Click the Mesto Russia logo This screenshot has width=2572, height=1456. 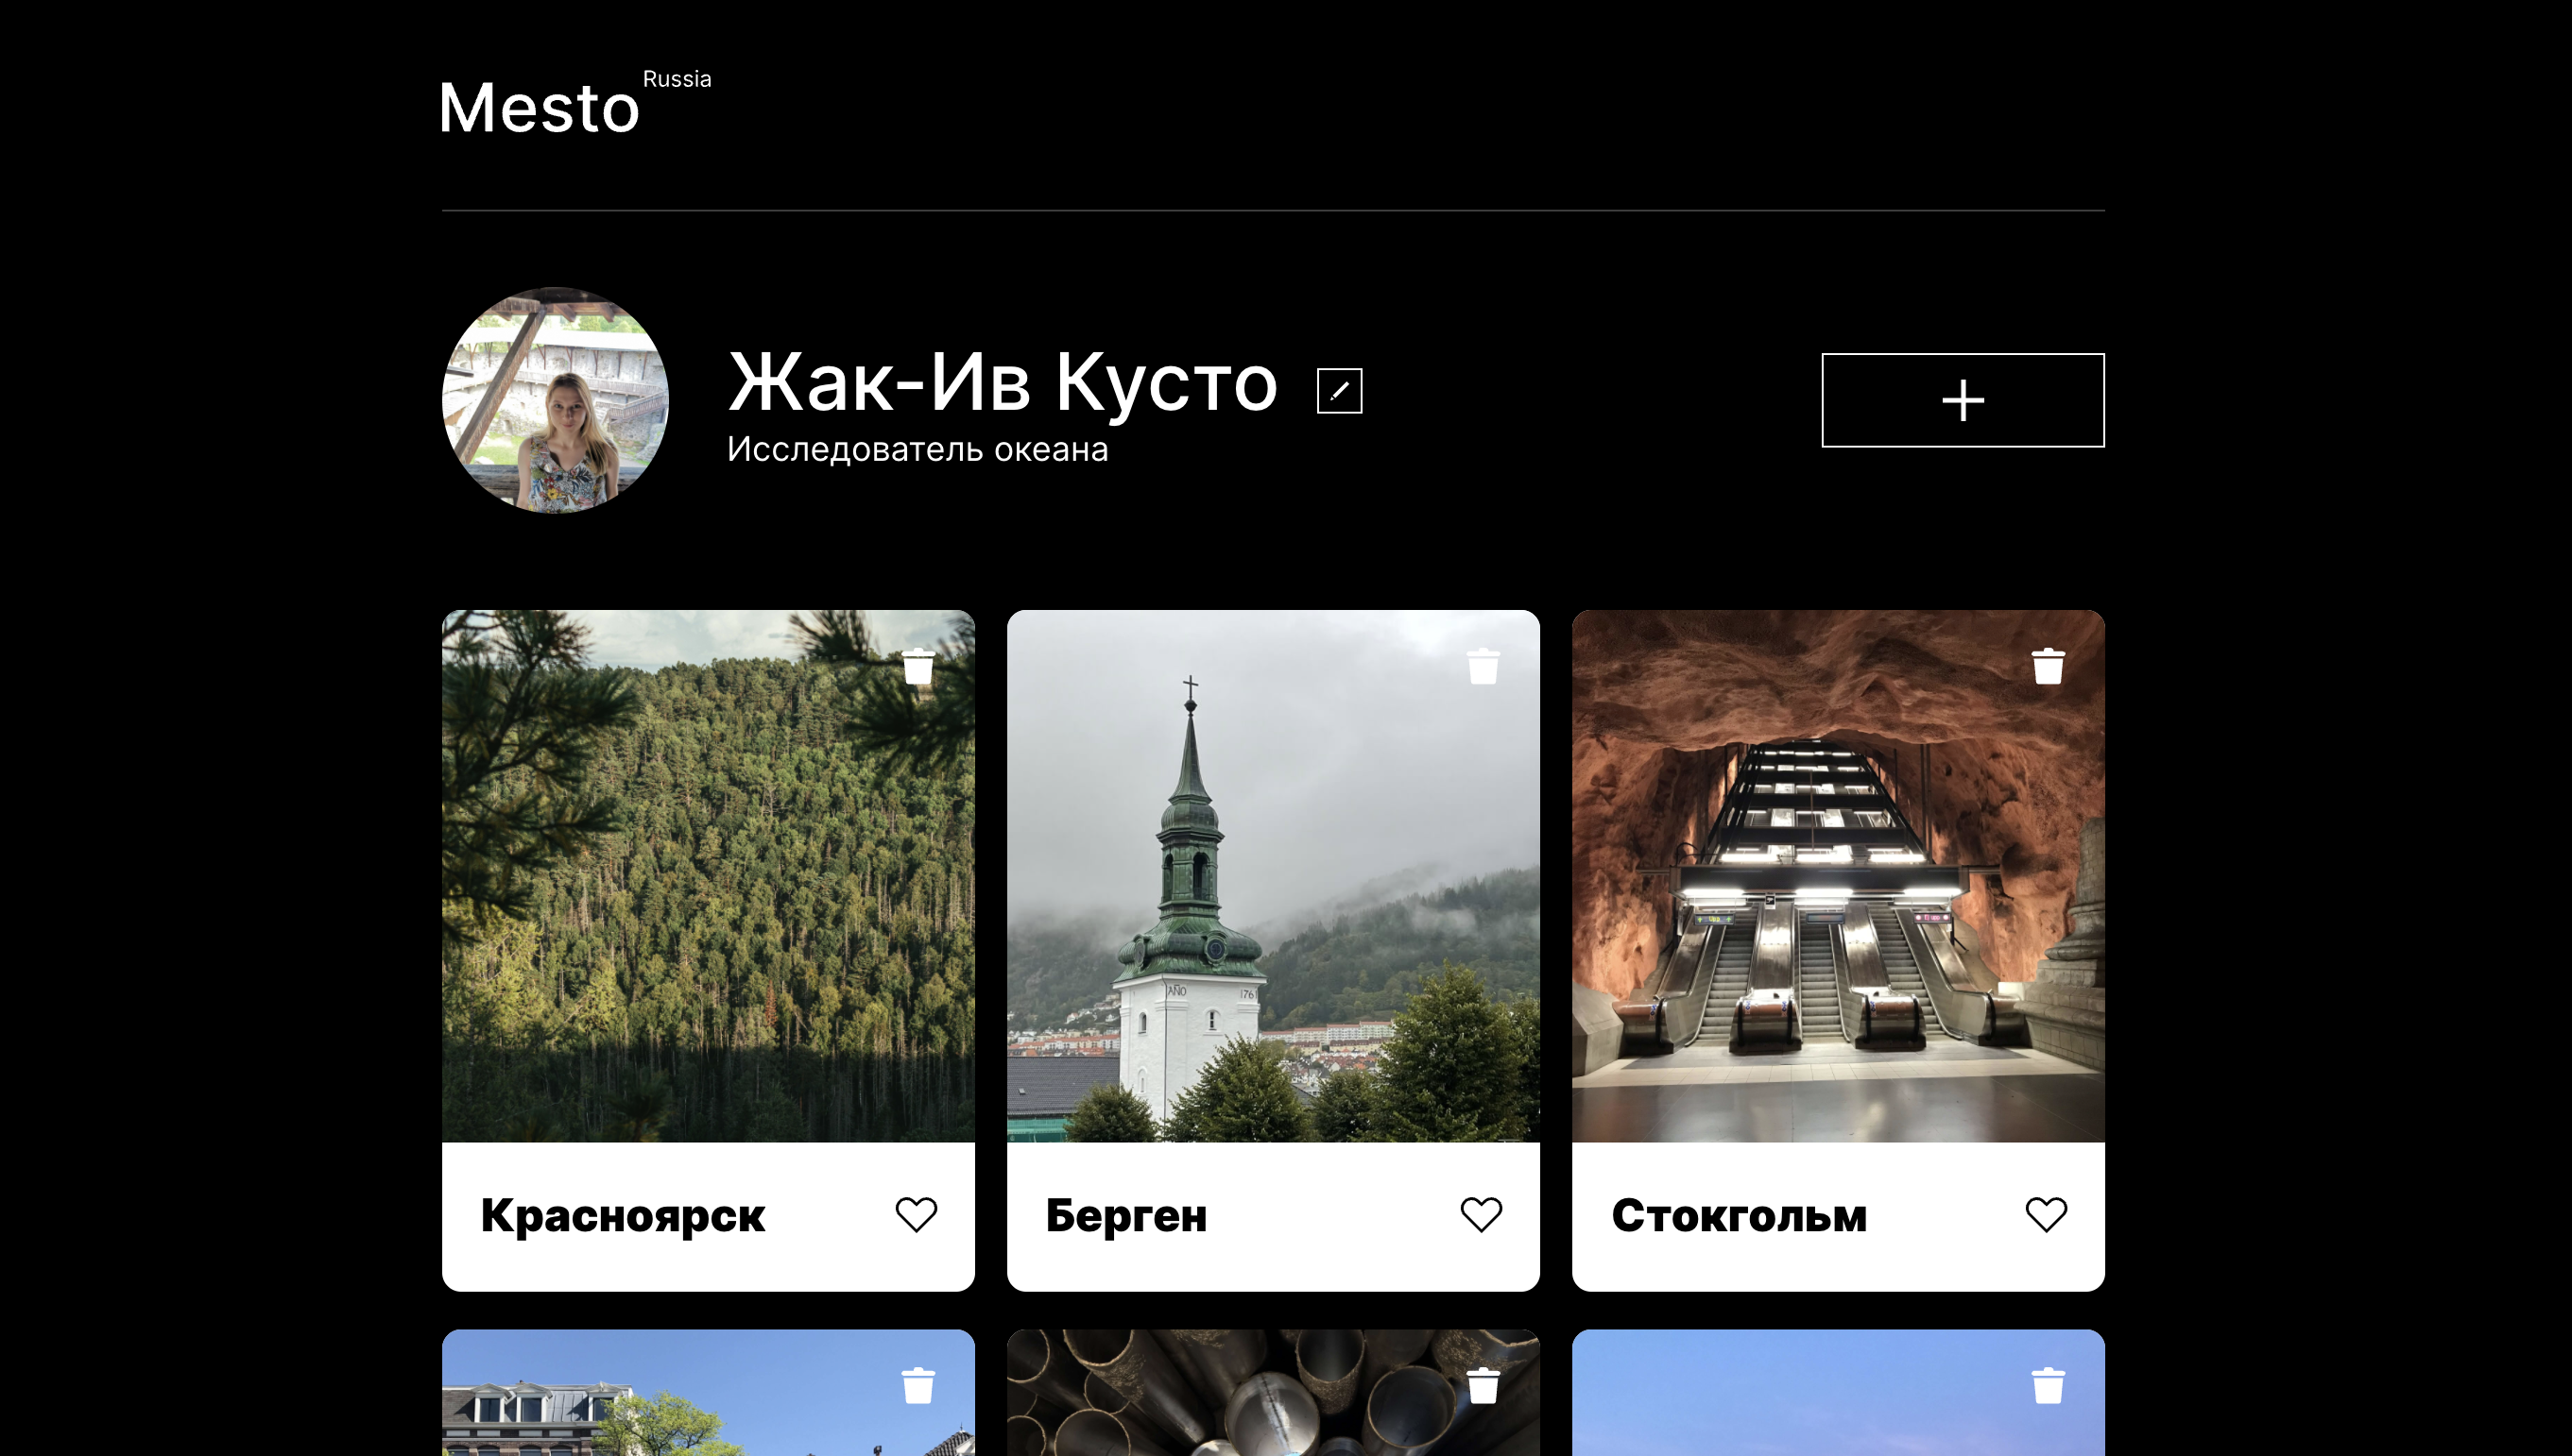pyautogui.click(x=576, y=102)
